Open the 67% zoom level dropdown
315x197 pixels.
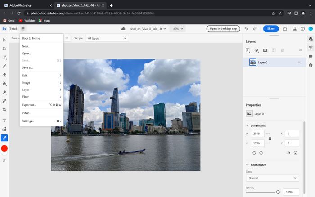178,29
